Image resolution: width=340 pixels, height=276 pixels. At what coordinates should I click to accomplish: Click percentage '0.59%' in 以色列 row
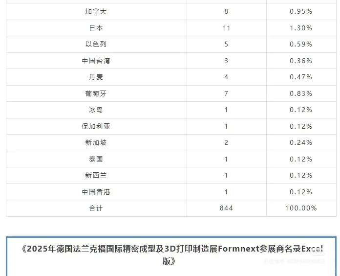coord(301,45)
